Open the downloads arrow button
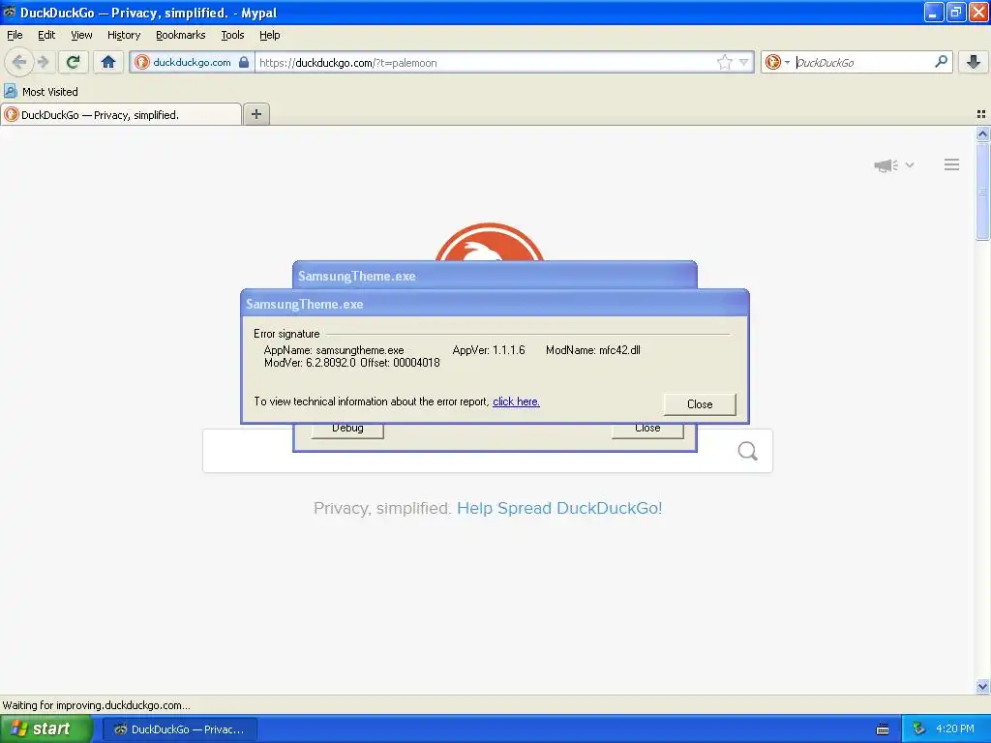 tap(974, 61)
